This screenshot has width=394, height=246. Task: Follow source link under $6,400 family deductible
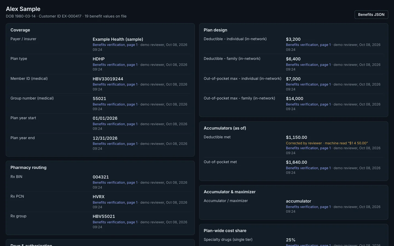tap(308, 65)
